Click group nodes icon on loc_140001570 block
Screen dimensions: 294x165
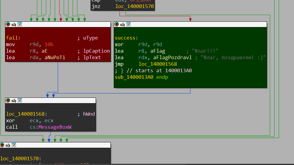tap(13, 145)
